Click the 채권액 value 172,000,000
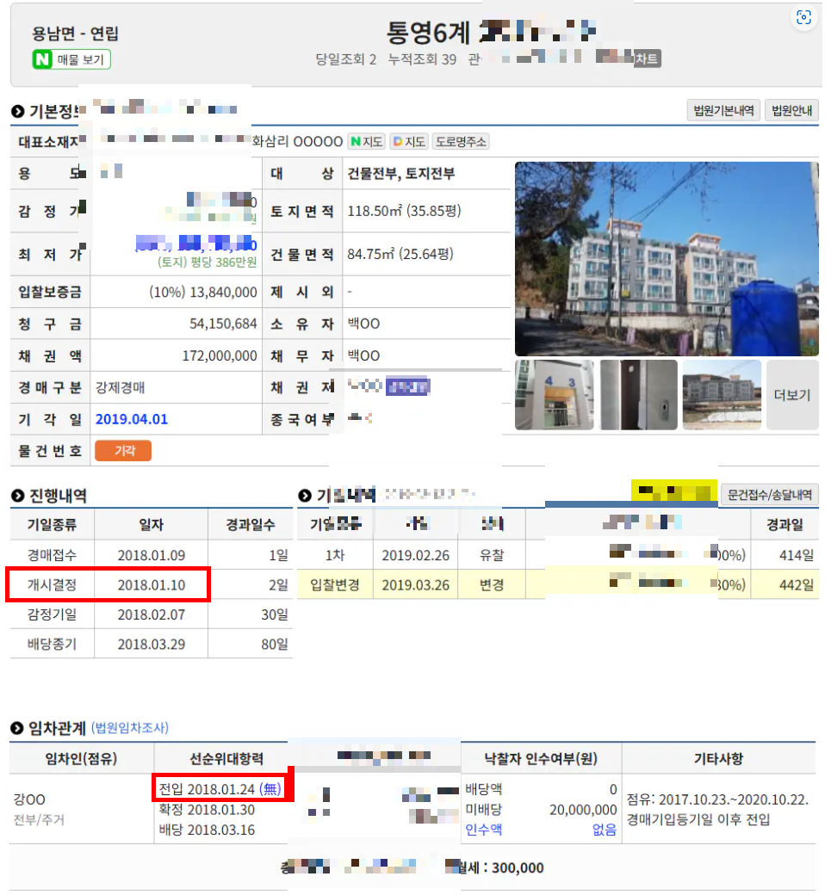831x895 pixels. pos(220,355)
